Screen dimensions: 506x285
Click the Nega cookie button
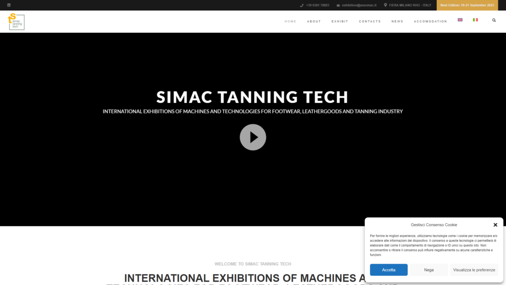pyautogui.click(x=429, y=270)
